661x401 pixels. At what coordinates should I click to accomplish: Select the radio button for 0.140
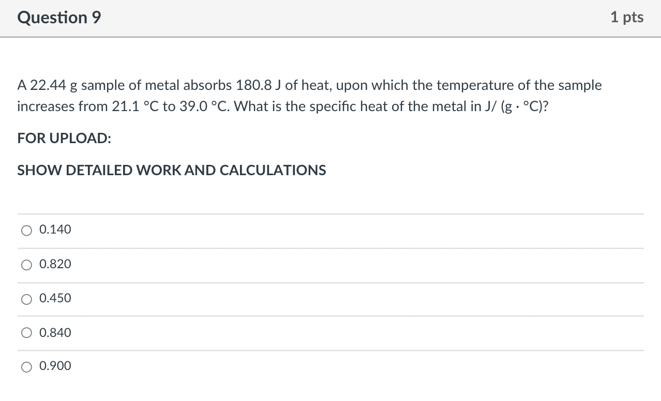tap(26, 230)
